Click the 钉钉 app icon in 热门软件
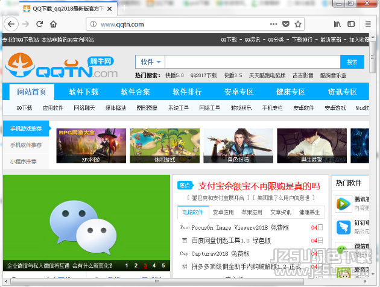The width and height of the screenshot is (380, 287). [343, 227]
